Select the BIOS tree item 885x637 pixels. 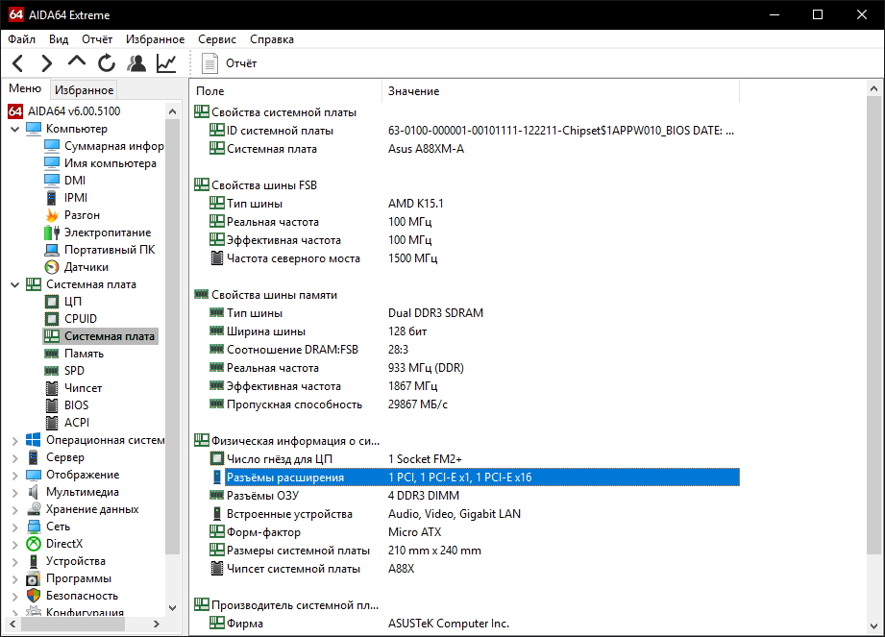76,405
